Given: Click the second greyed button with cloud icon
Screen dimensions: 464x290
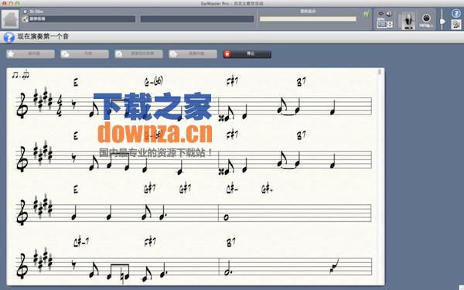Looking at the screenshot, I should click(x=84, y=54).
